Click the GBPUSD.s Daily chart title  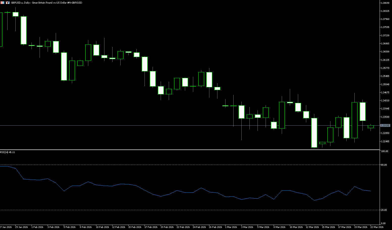(46, 3)
